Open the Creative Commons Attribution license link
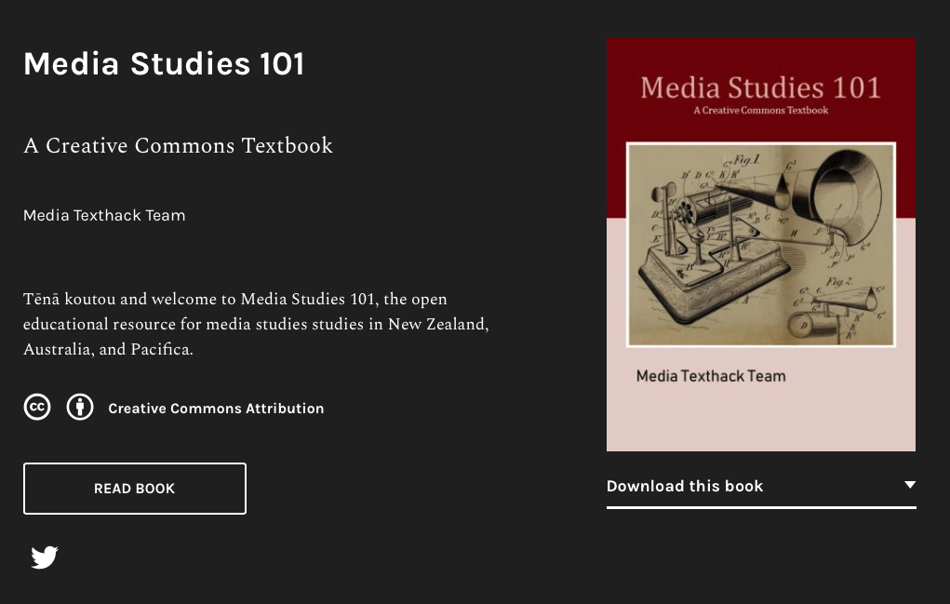The image size is (950, 604). pyautogui.click(x=216, y=409)
